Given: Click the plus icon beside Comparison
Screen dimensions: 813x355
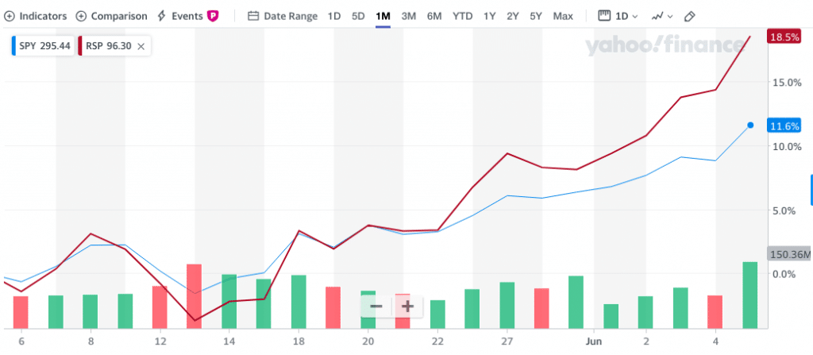Looking at the screenshot, I should click(81, 16).
